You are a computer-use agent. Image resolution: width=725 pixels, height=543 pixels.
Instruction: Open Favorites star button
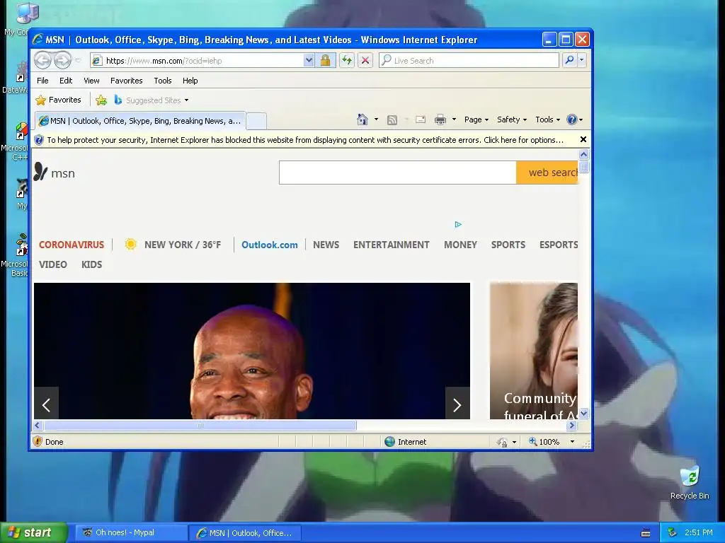tap(59, 100)
